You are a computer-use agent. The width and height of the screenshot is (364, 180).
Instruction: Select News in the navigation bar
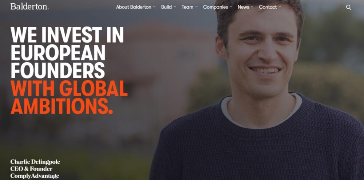pos(243,7)
